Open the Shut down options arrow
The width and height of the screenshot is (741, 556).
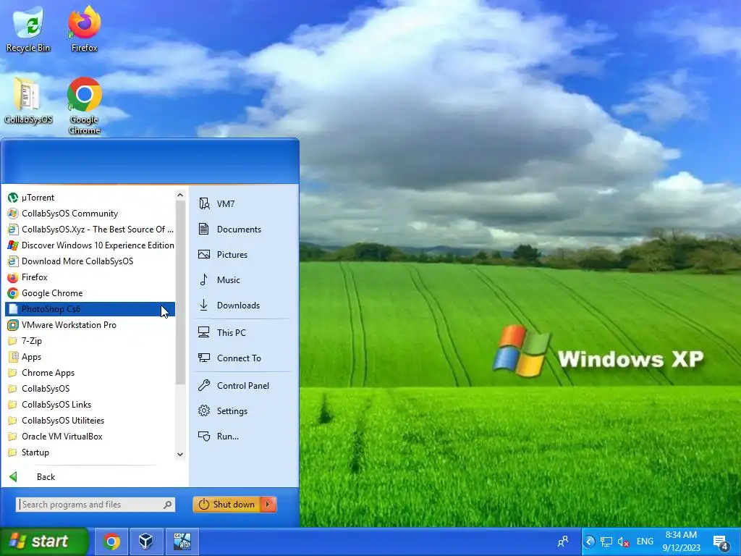pyautogui.click(x=268, y=505)
